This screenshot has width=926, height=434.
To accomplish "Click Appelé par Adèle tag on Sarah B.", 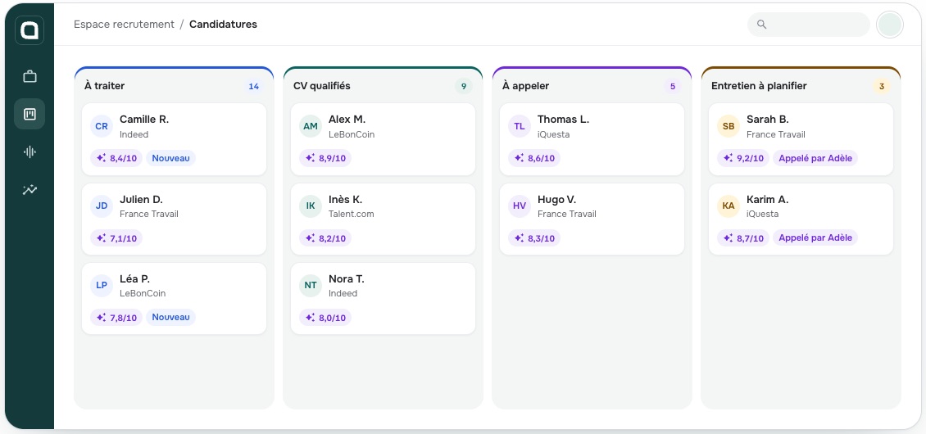I will [x=815, y=158].
